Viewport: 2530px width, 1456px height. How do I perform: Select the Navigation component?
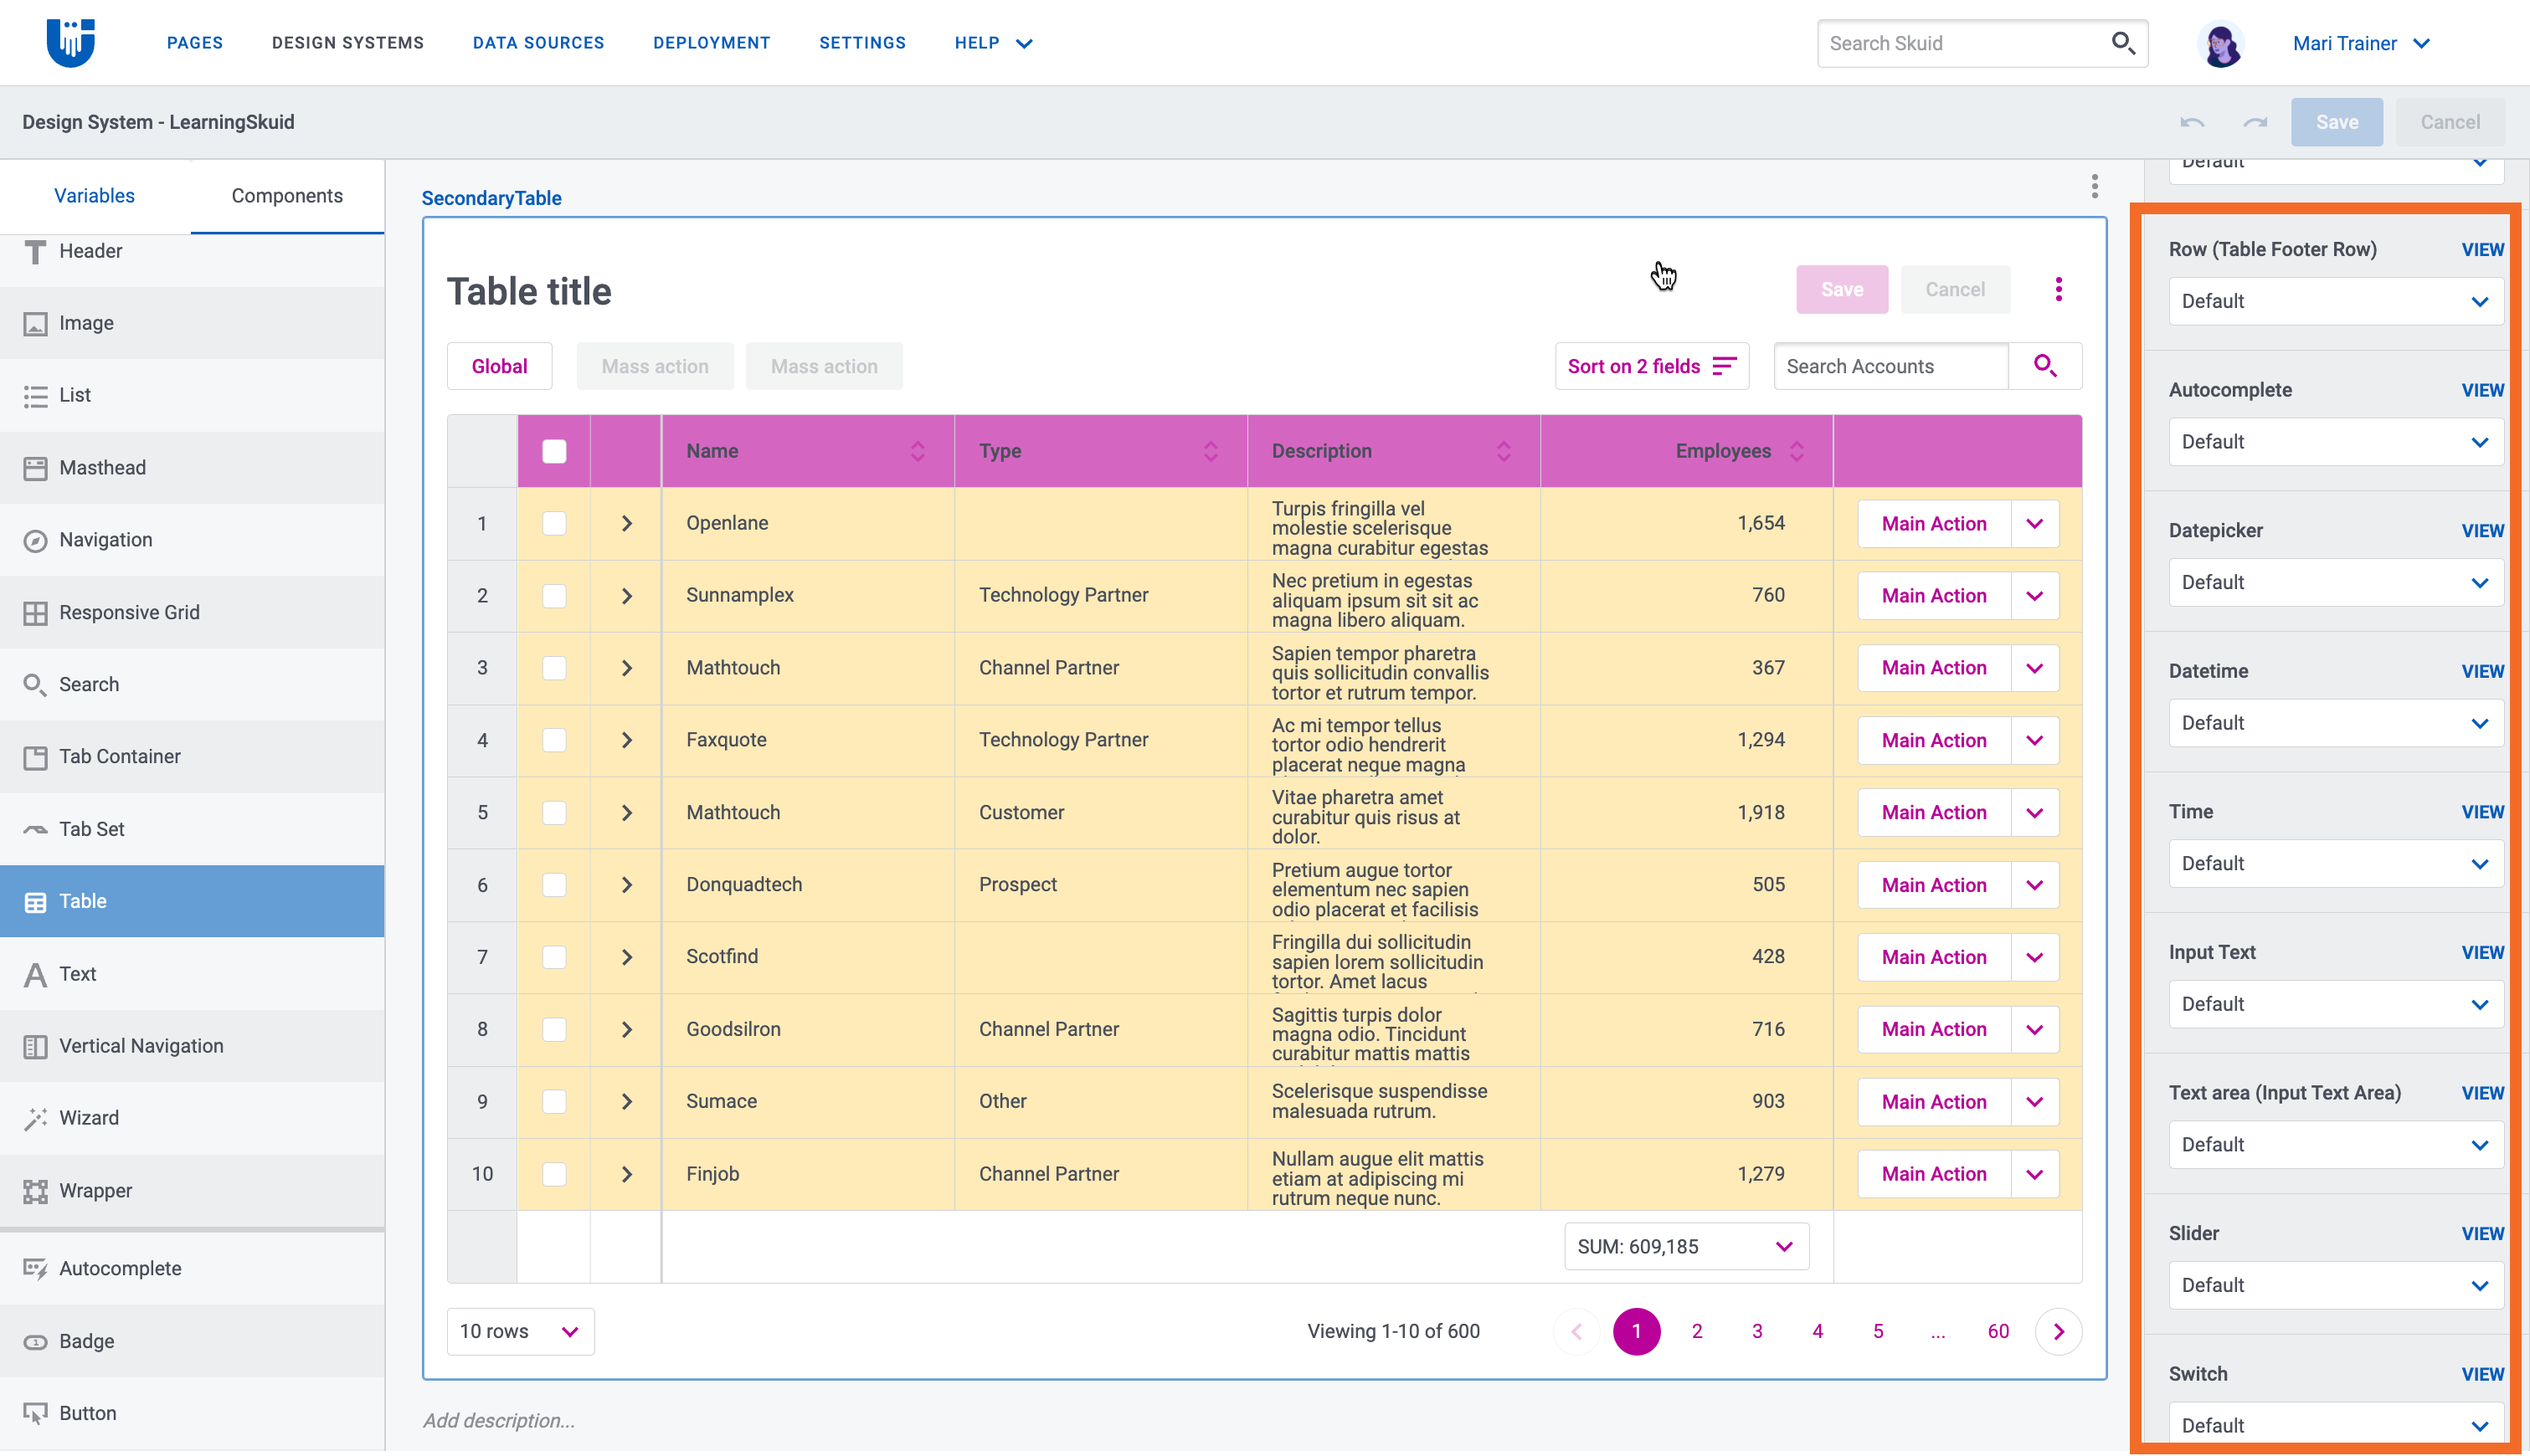click(x=192, y=540)
